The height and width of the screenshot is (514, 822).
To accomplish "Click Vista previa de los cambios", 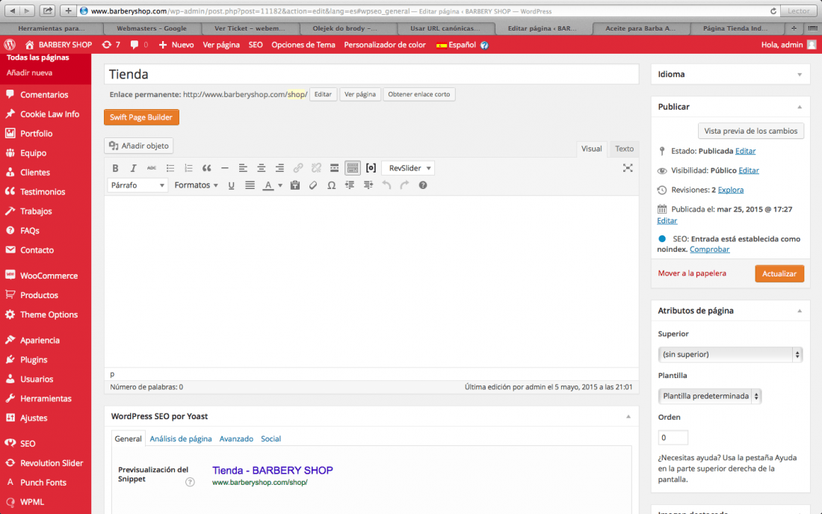I will pos(750,131).
